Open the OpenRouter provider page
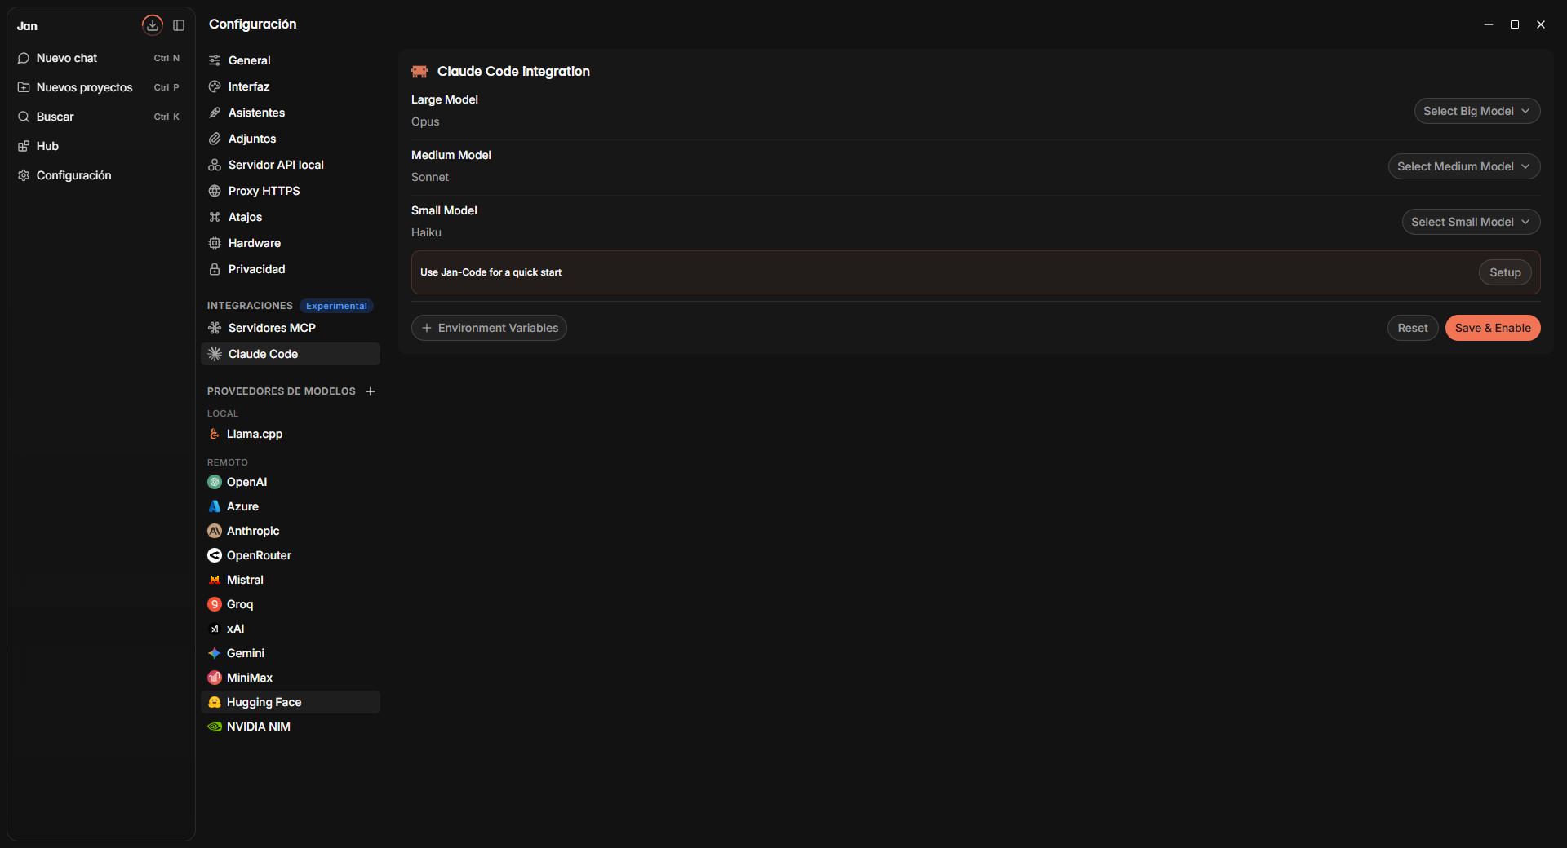The width and height of the screenshot is (1567, 848). [291, 555]
